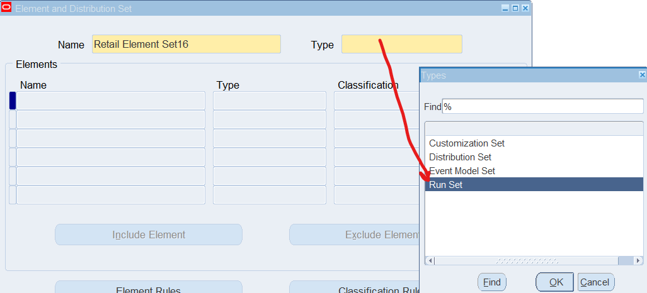The height and width of the screenshot is (293, 647).
Task: Select the highlighted Run Set entry
Action: click(446, 185)
